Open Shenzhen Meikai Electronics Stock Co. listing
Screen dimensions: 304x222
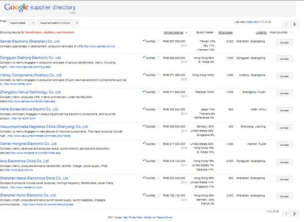[34, 178]
